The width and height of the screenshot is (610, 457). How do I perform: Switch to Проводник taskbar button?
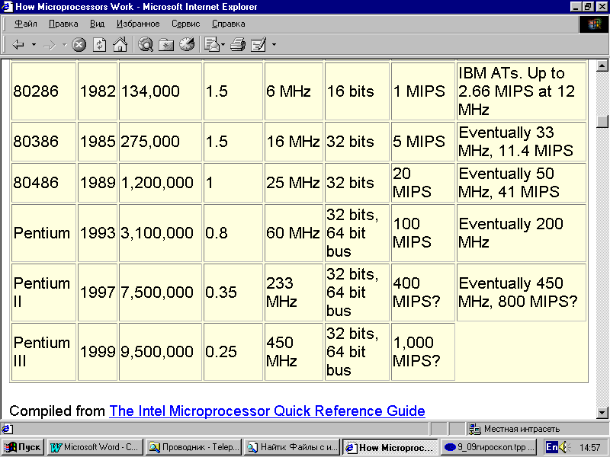(194, 447)
